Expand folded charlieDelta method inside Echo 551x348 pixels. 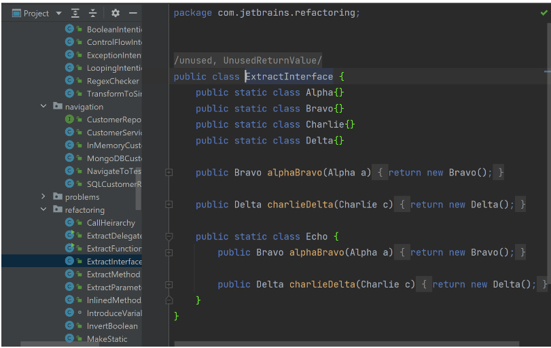[169, 284]
